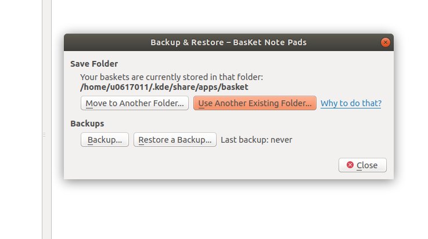
Task: Click the Backups section heading
Action: click(x=87, y=124)
